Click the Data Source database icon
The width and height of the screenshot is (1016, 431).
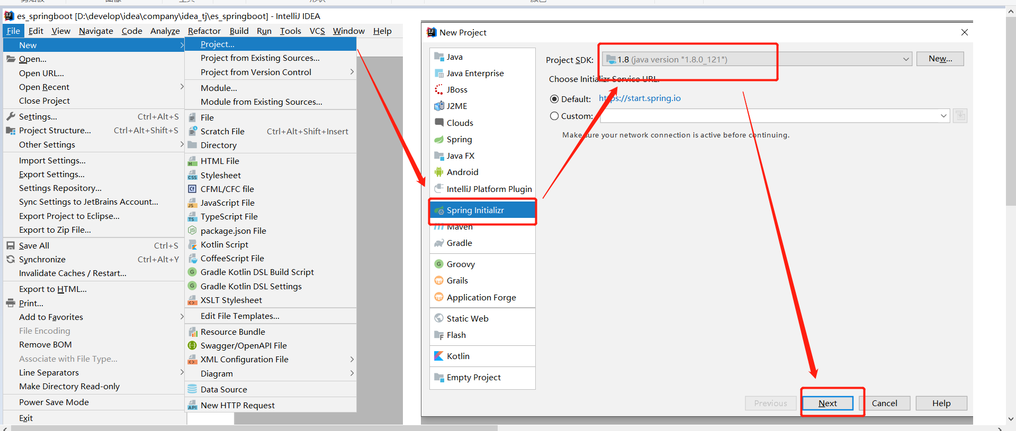193,389
